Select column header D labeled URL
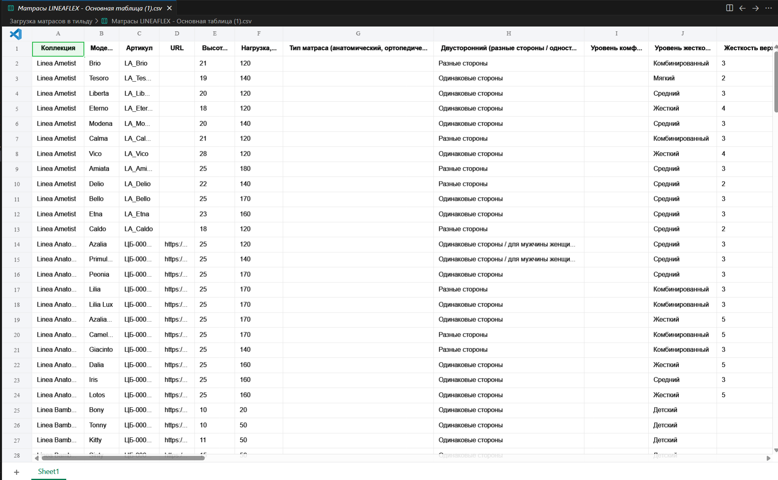 [177, 34]
